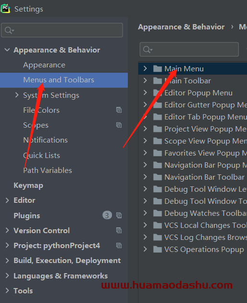Click magnifier icon in right search field
Image resolution: width=247 pixels, height=303 pixels.
click(148, 50)
